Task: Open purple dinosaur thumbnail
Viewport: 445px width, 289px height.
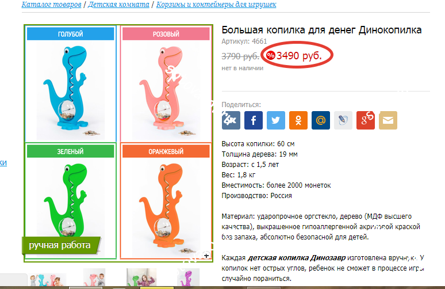Action: click(189, 277)
